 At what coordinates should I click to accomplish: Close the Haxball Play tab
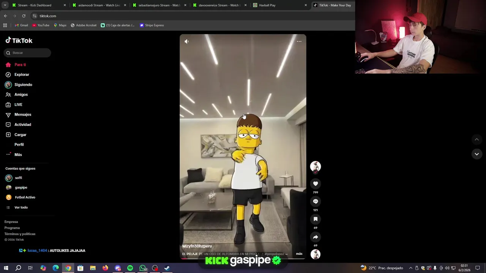306,5
